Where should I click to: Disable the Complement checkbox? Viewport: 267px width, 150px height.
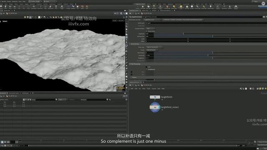click(x=146, y=70)
